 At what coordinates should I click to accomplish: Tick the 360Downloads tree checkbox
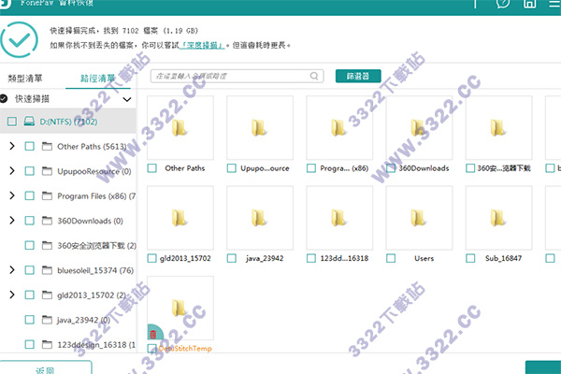click(x=29, y=221)
